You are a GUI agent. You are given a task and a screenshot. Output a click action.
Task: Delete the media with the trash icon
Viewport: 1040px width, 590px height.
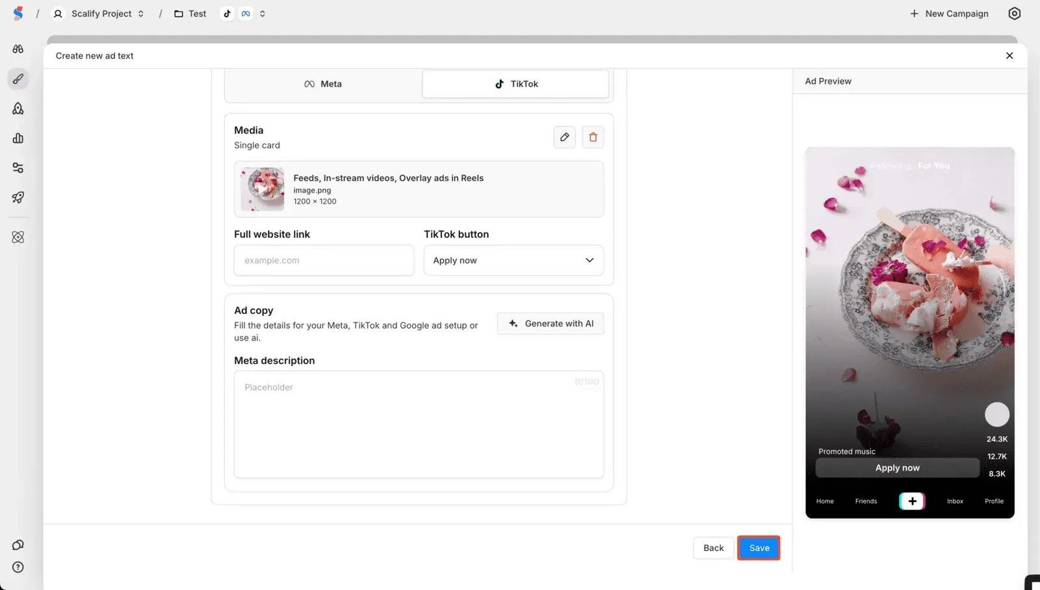[592, 136]
